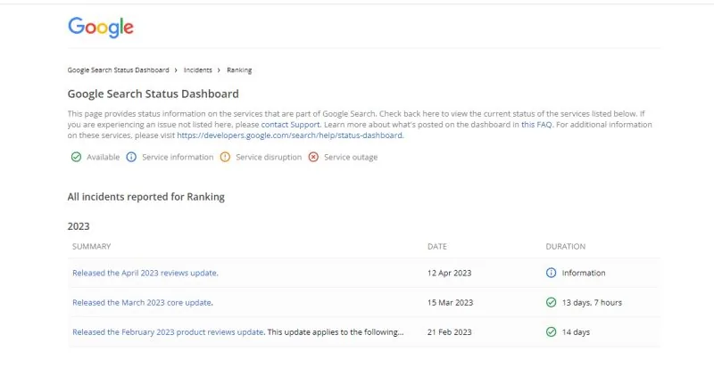Click the DURATION column header

tap(566, 247)
